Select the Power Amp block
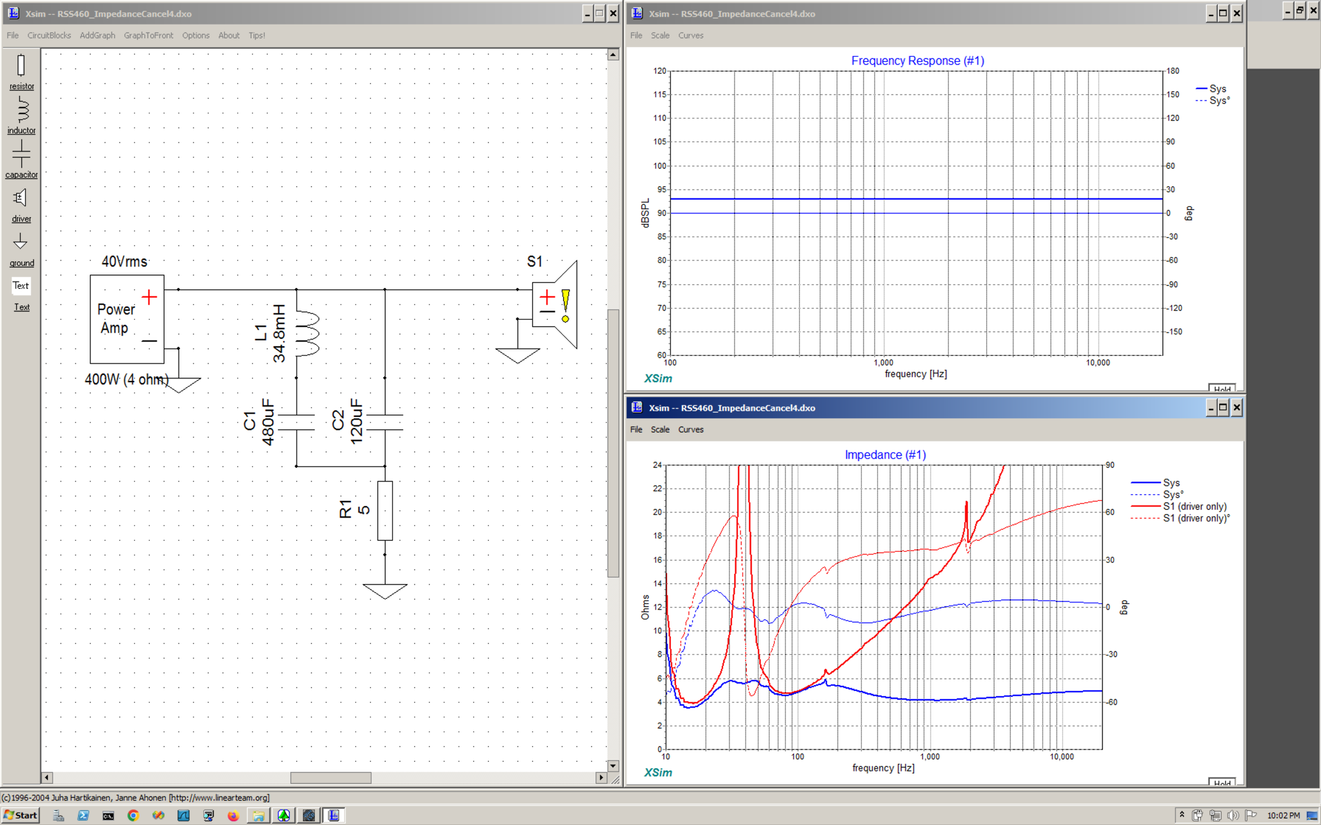The height and width of the screenshot is (825, 1321). pos(127,319)
